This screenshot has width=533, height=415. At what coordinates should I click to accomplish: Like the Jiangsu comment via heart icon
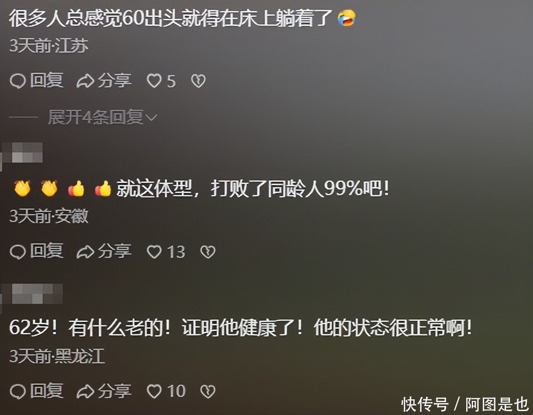tap(154, 81)
